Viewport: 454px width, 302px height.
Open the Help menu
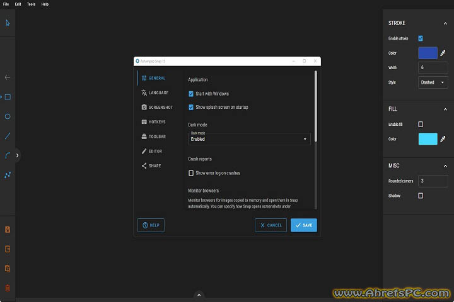click(45, 4)
